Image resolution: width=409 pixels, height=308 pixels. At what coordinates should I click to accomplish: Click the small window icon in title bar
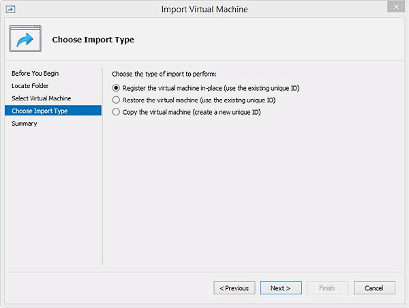tap(10, 10)
